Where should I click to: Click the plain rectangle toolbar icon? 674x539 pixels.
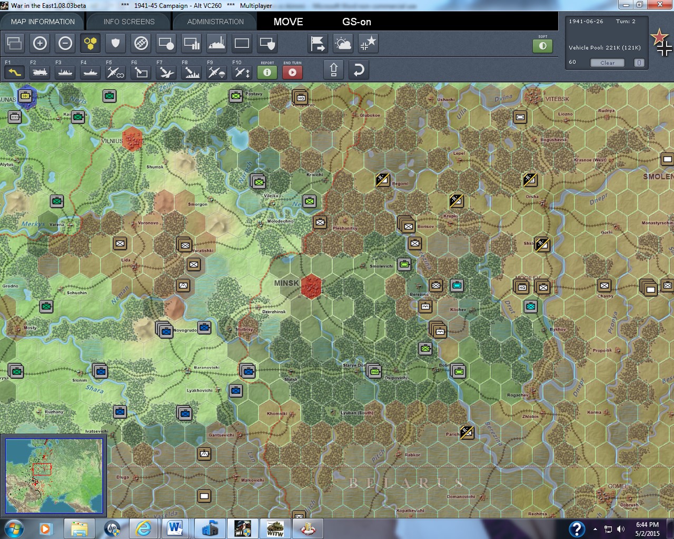(242, 43)
